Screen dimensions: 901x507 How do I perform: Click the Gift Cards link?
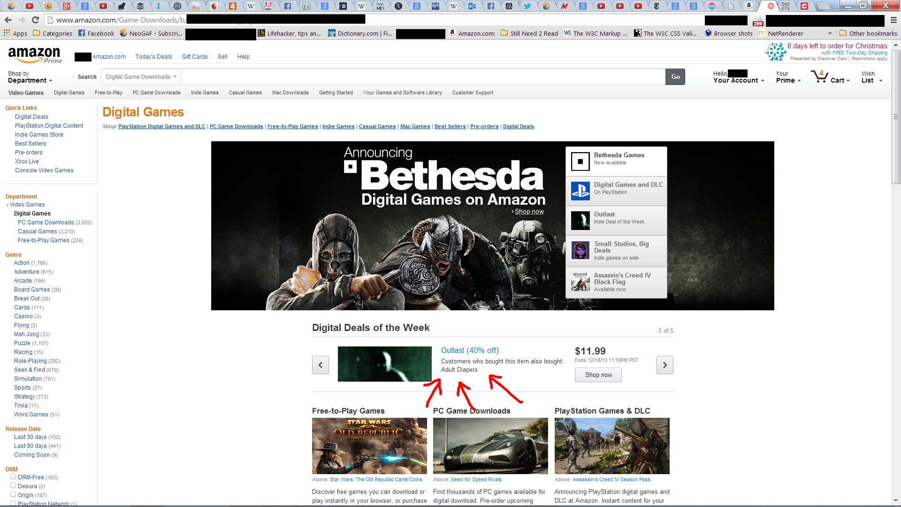pyautogui.click(x=195, y=57)
